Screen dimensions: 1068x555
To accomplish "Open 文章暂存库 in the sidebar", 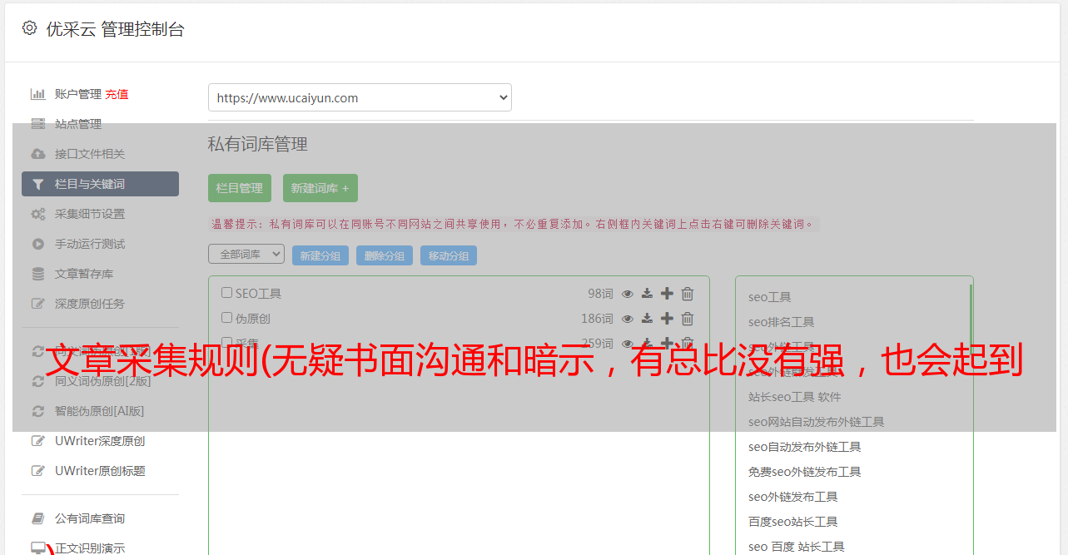I will [x=84, y=274].
